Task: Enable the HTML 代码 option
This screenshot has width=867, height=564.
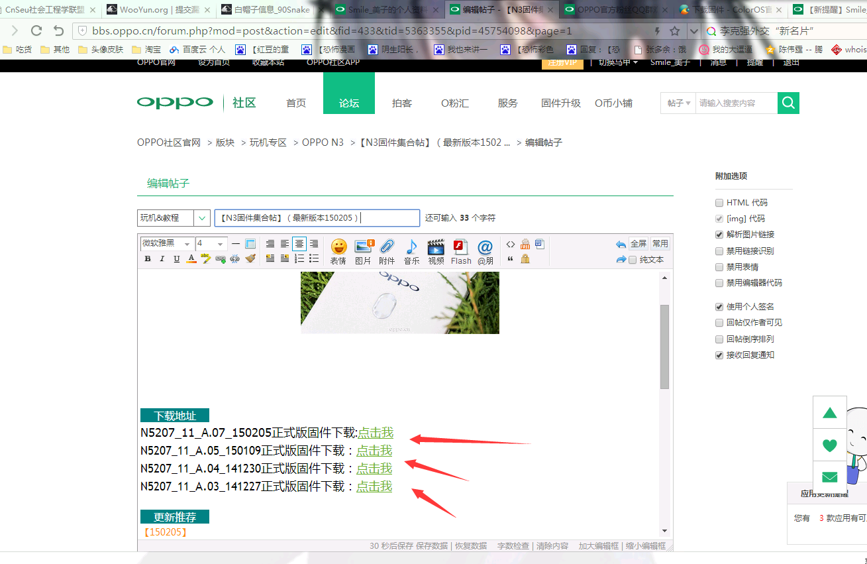Action: coord(719,203)
